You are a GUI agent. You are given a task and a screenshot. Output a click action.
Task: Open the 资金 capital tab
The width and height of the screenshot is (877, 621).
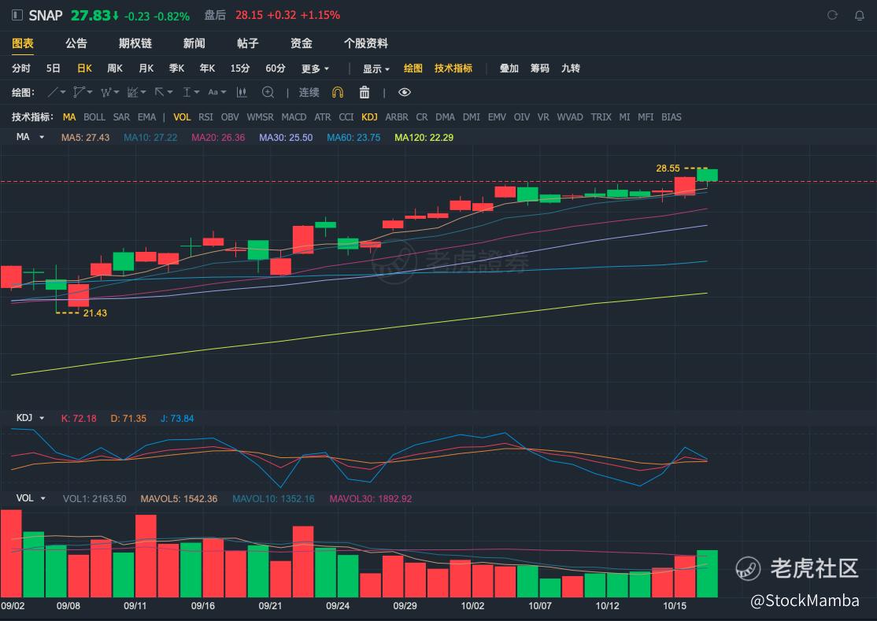tap(301, 43)
